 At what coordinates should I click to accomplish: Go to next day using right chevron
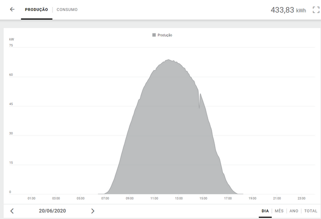click(92, 211)
